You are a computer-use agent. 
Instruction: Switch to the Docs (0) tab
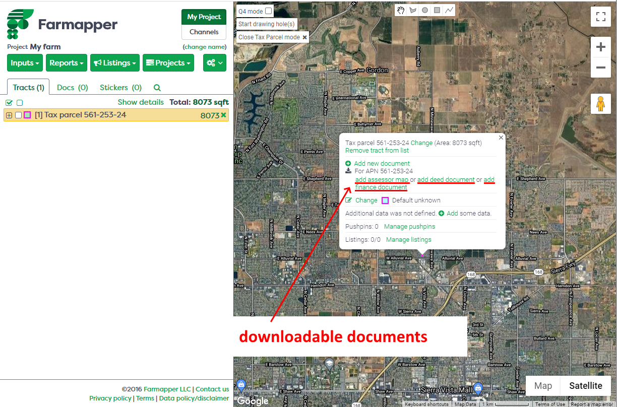pos(73,88)
